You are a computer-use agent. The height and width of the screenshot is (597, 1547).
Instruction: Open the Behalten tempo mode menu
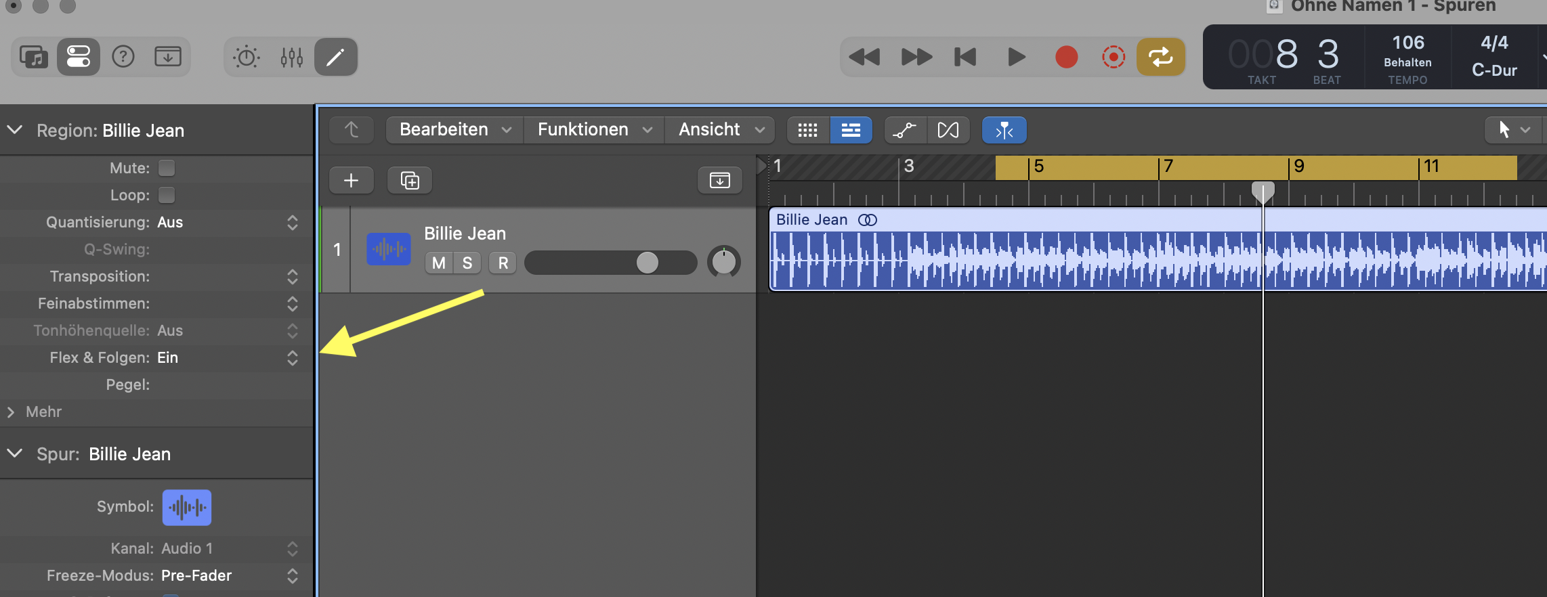coord(1407,62)
